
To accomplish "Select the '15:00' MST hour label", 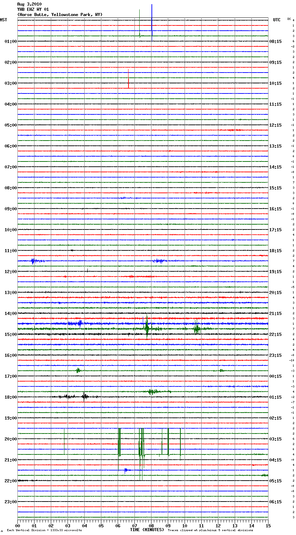I will tap(10, 334).
